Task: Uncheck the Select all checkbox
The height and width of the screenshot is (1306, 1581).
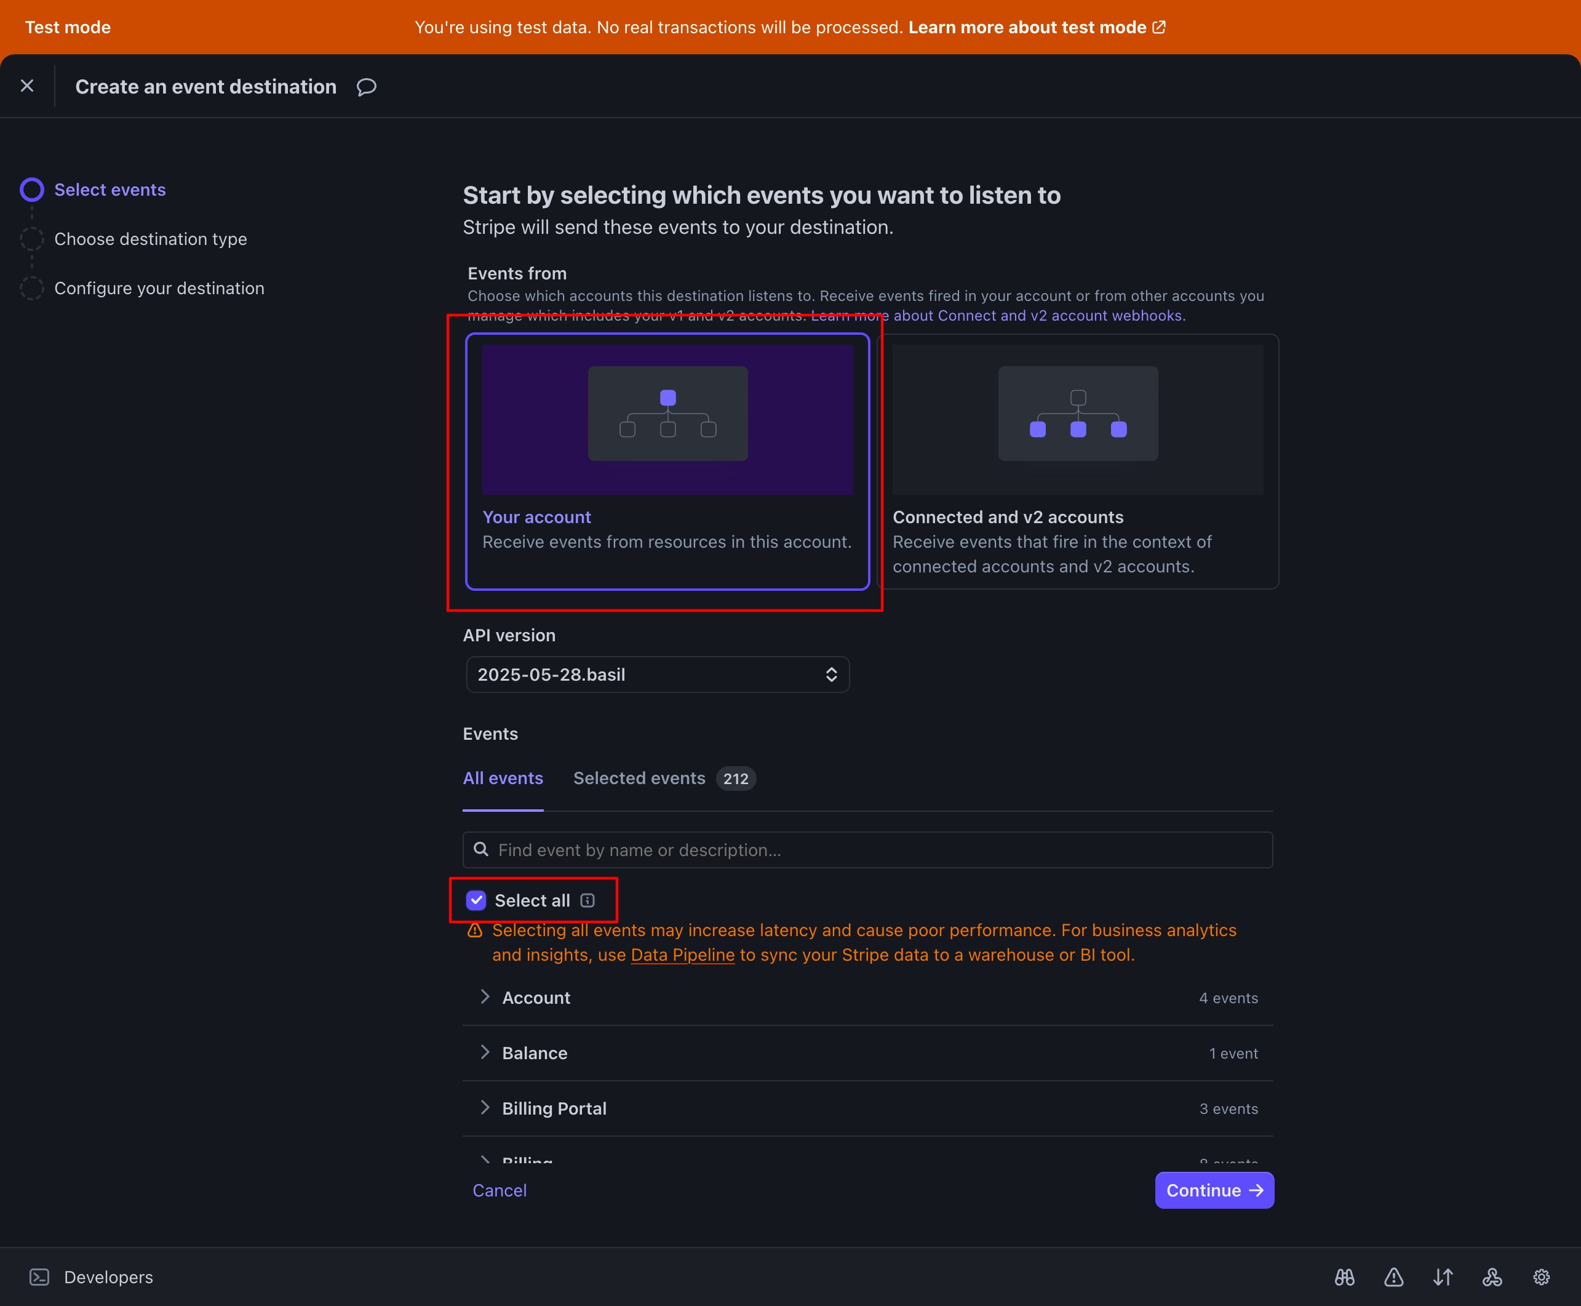Action: click(x=476, y=900)
